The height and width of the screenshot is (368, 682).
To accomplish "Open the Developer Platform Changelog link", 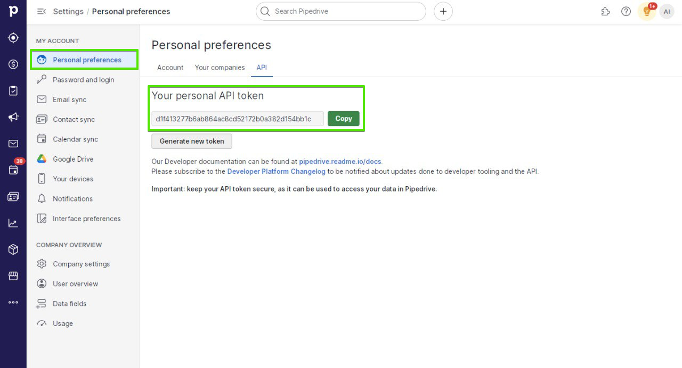I will [x=276, y=171].
